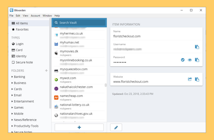Image resolution: width=214 pixels, height=140 pixels.
Task: Toggle password visibility eye icon
Action: (190, 60)
